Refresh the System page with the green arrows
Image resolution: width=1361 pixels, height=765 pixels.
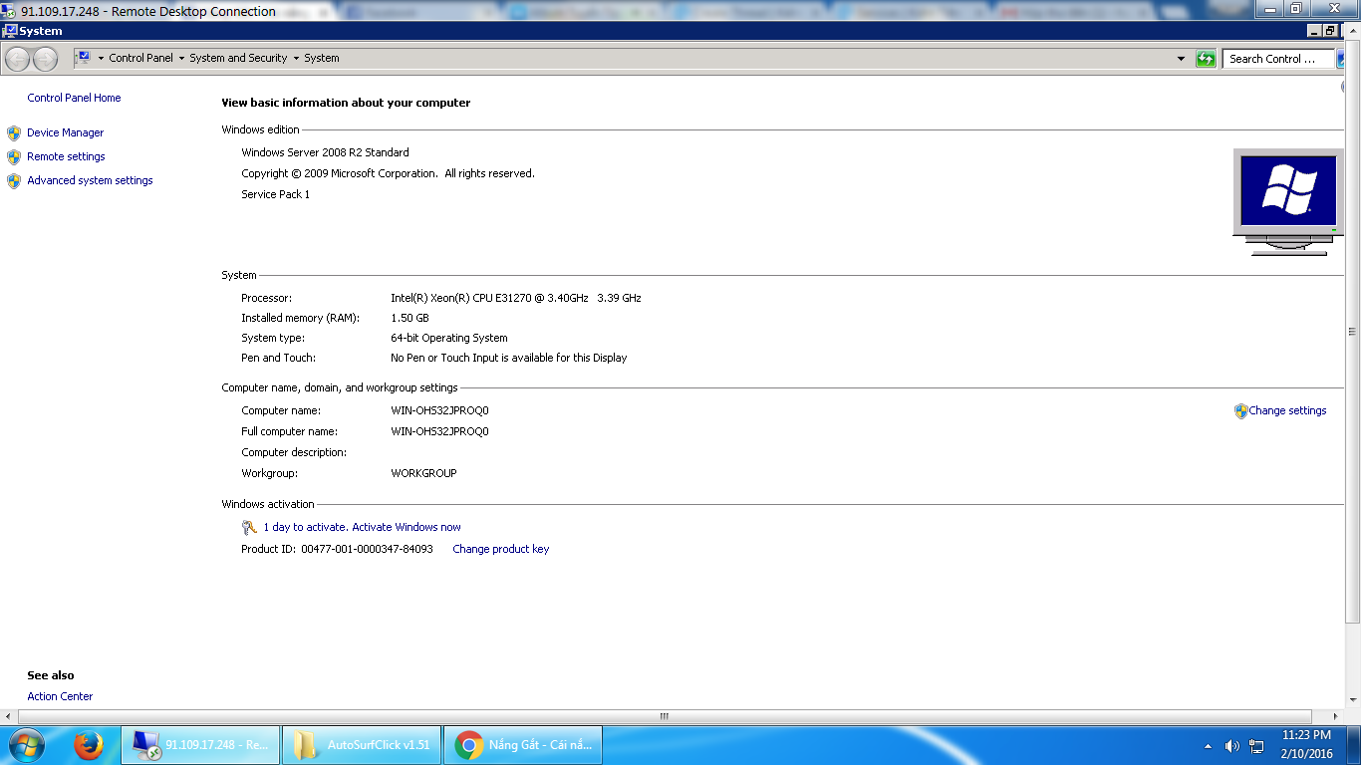tap(1206, 59)
